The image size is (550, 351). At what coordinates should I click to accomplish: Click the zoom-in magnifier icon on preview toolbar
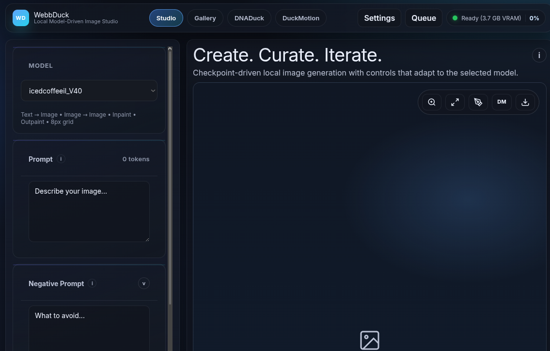tap(432, 102)
